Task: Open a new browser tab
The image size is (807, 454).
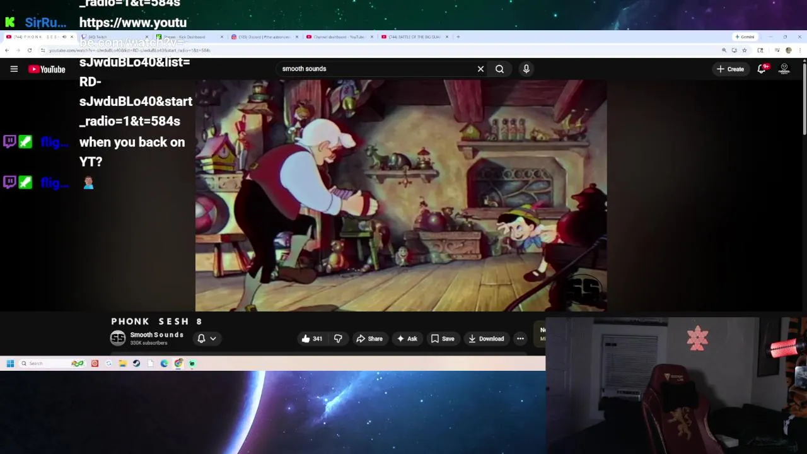Action: [x=458, y=37]
